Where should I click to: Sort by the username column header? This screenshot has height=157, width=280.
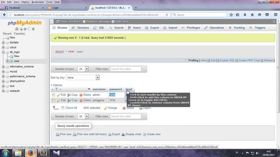point(99,89)
